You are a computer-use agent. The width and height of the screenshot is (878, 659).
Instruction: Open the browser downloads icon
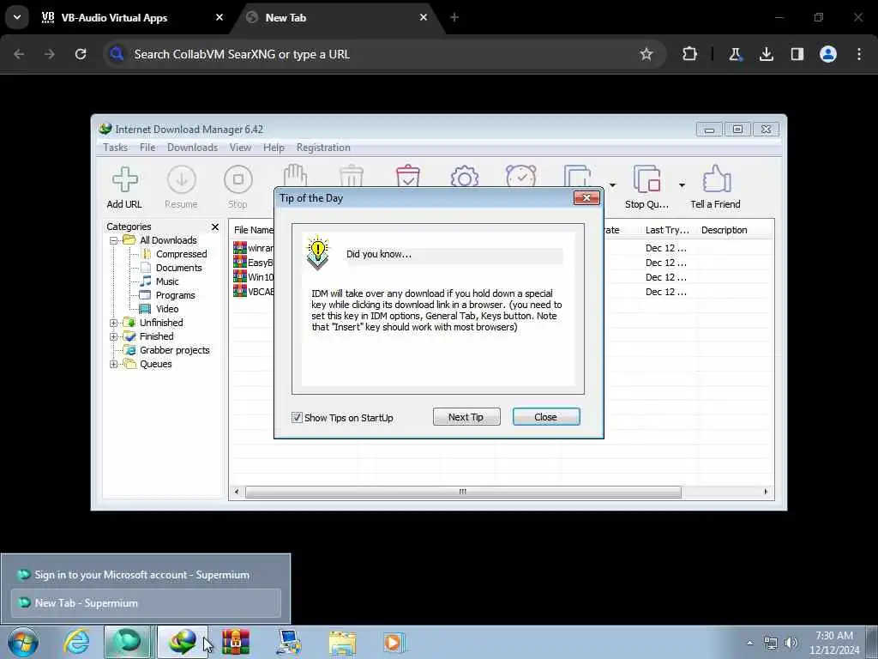coord(766,54)
